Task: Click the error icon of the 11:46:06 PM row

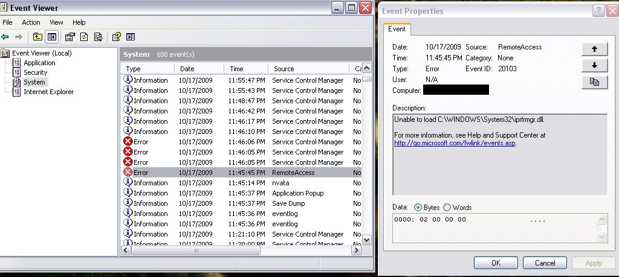Action: pyautogui.click(x=128, y=141)
